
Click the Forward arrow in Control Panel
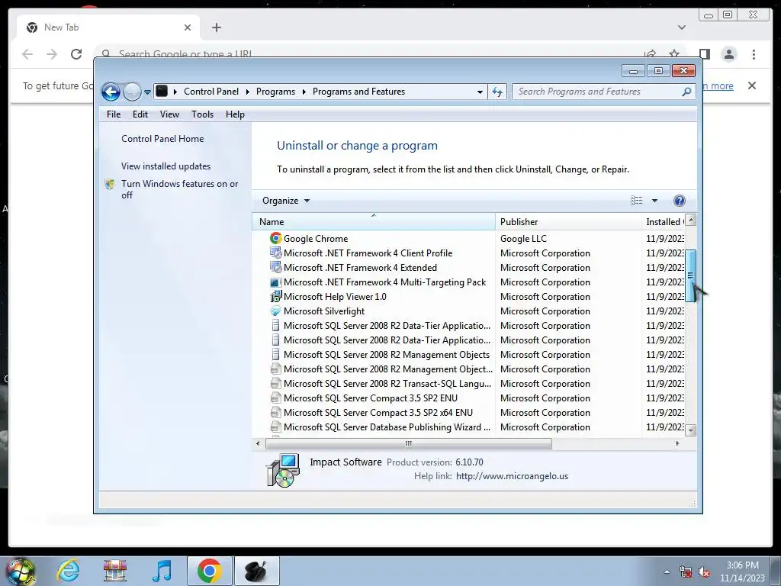coord(132,92)
